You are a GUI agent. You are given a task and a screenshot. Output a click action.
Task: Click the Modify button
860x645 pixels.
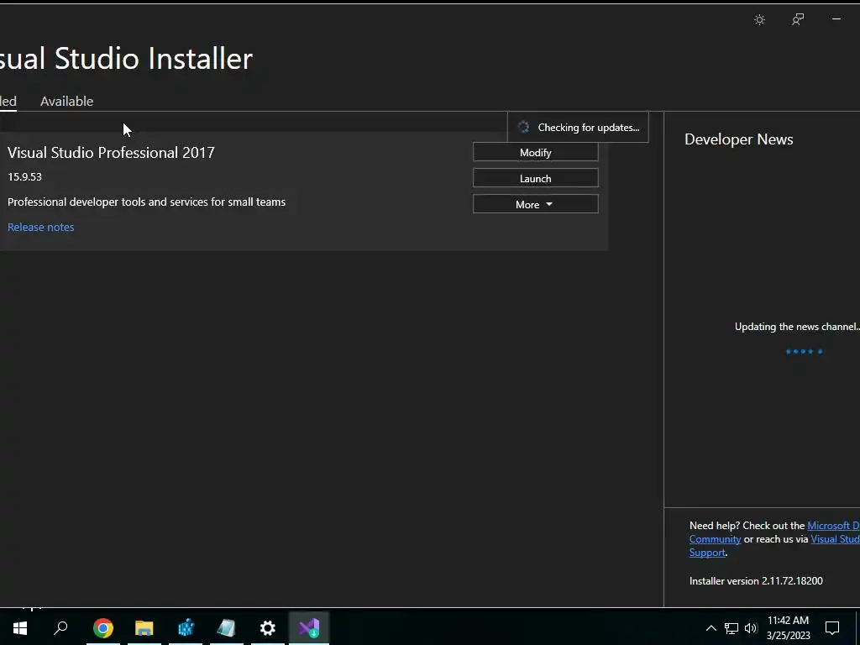click(x=535, y=153)
